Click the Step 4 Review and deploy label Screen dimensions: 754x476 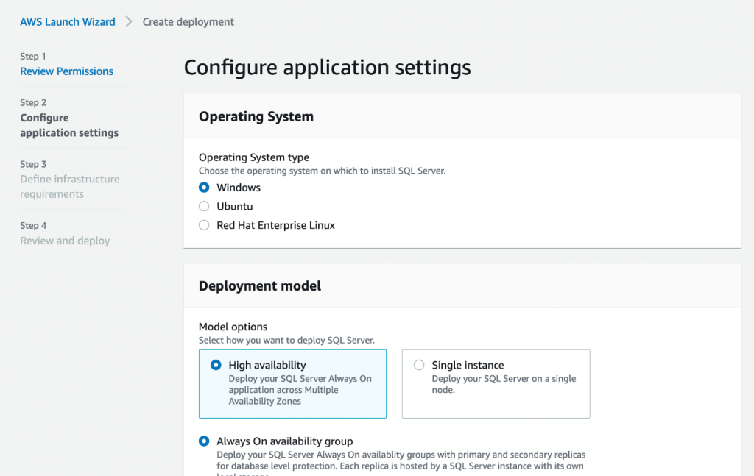coord(65,241)
